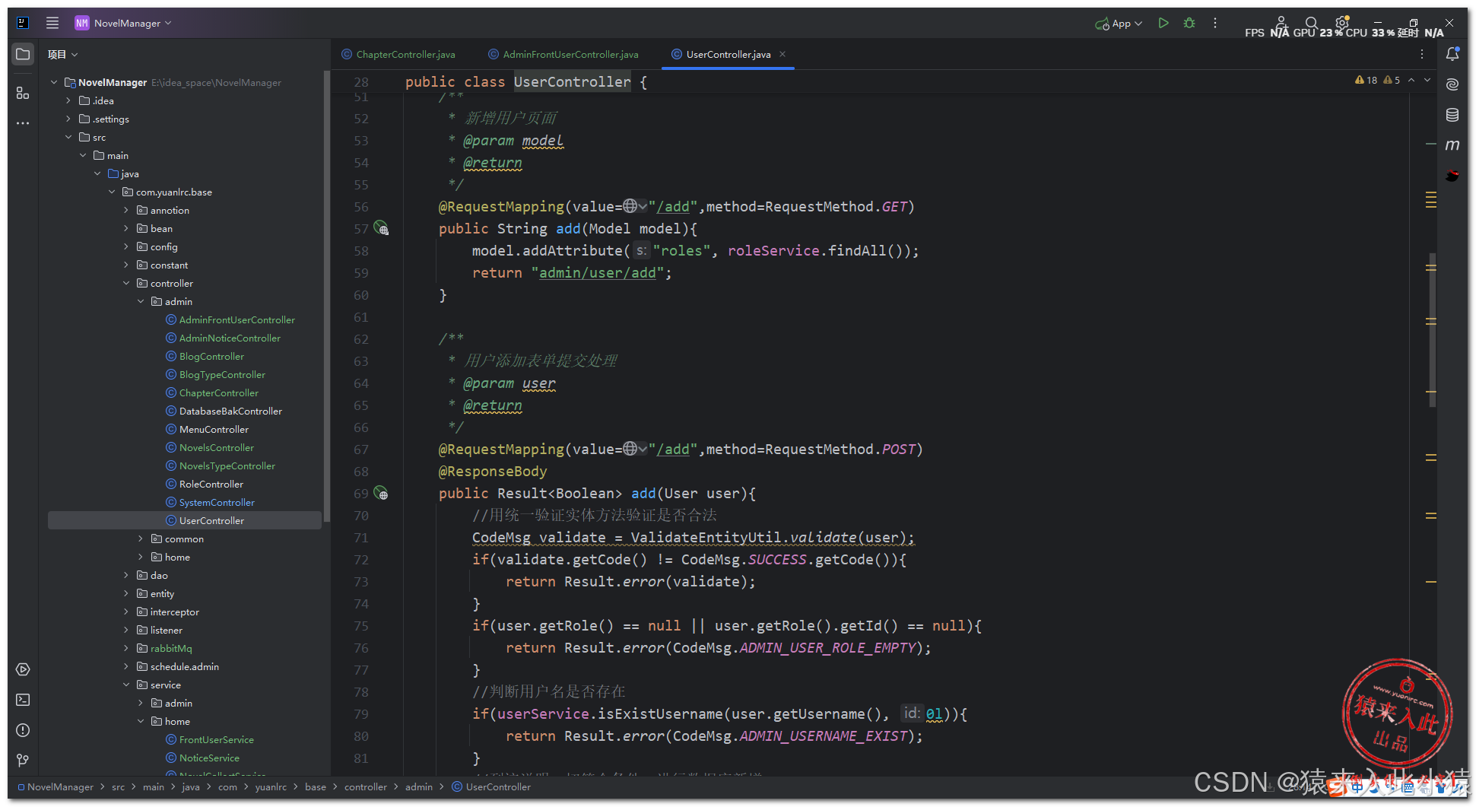Click controller in breadcrumb bar

(x=365, y=786)
